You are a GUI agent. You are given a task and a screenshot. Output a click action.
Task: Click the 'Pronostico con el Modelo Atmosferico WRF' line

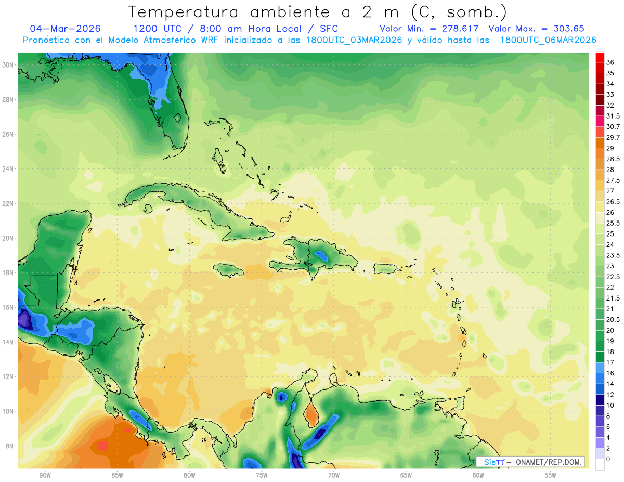pos(309,40)
